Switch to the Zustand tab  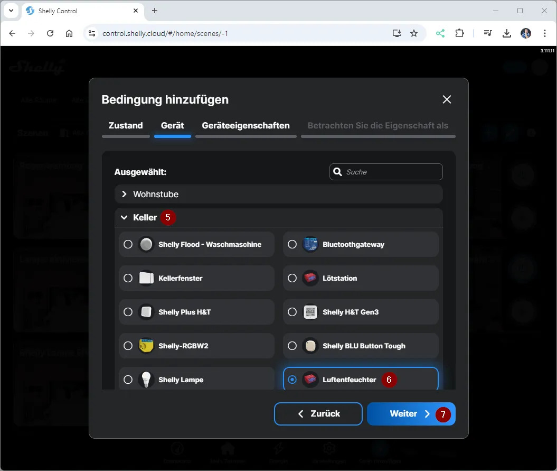126,125
